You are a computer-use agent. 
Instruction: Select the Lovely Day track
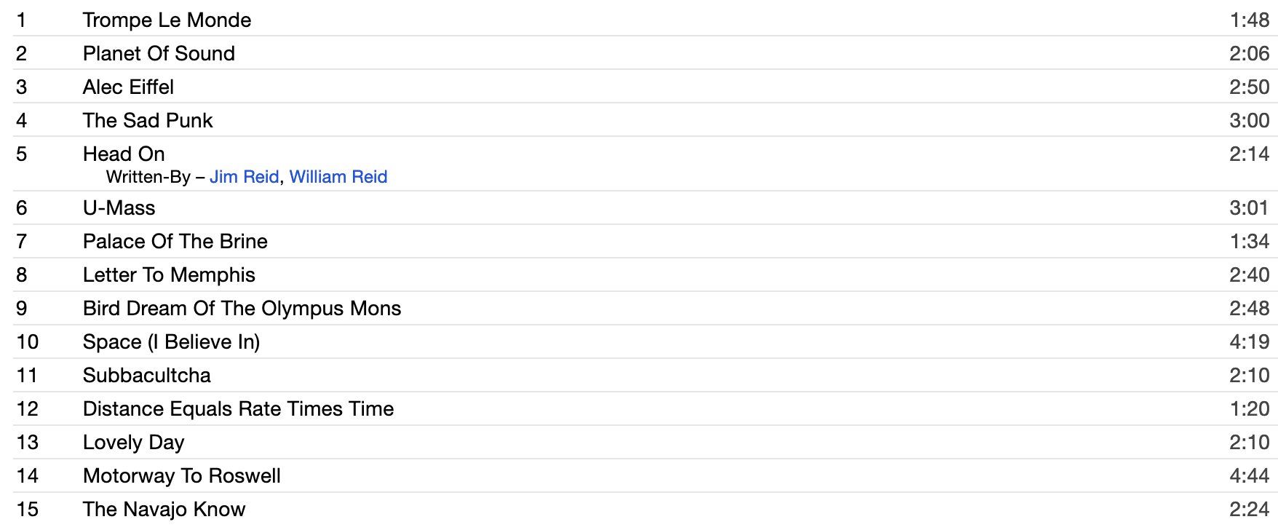(x=133, y=442)
